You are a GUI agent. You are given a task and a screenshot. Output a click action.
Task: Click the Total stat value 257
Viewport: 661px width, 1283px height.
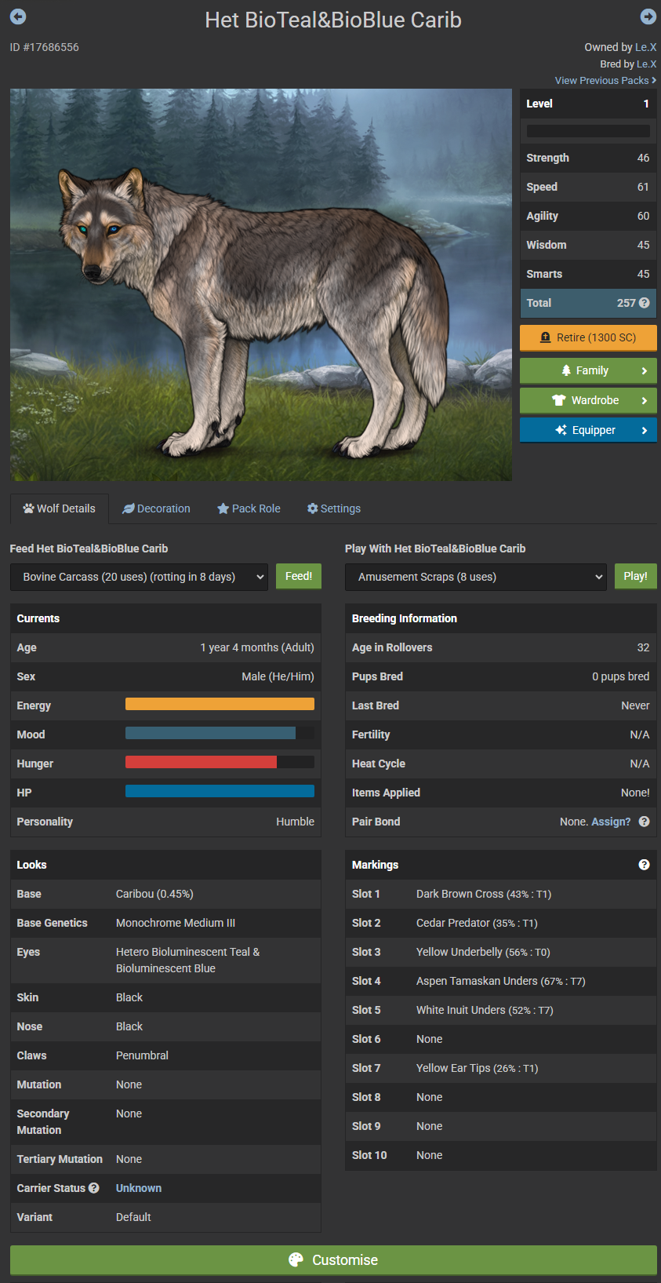(626, 303)
